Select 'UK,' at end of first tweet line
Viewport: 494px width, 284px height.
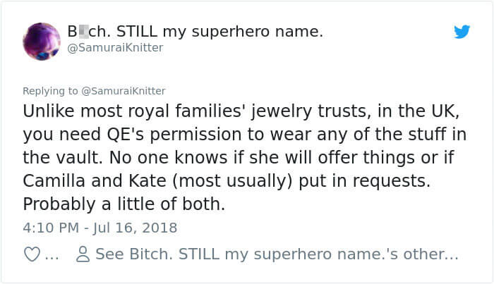tap(443, 111)
